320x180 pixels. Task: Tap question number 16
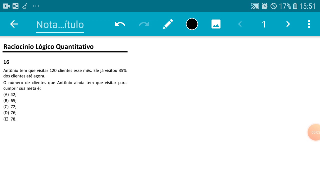tap(6, 62)
